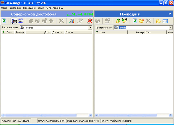The height and width of the screenshot is (125, 174).
Task: Open the dictaphone settings tools icon
Action: 71,21
